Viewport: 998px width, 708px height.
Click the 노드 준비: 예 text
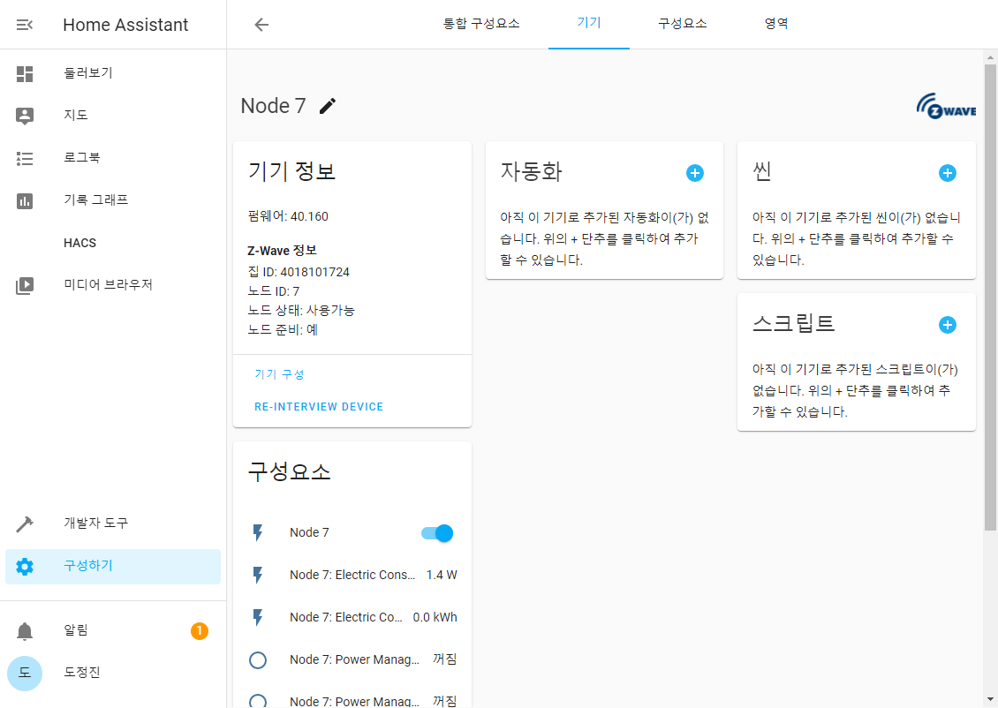click(283, 329)
